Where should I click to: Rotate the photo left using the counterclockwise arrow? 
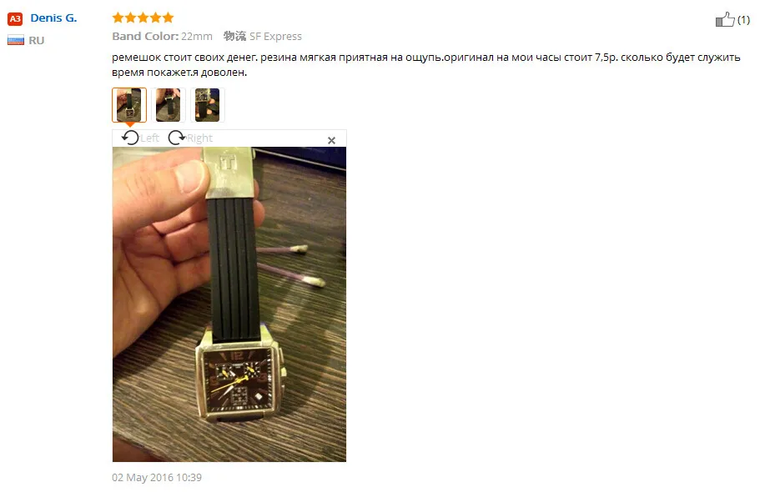coord(130,138)
